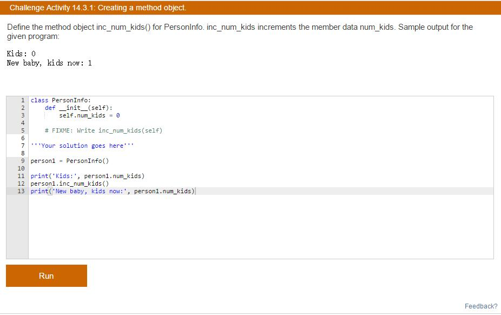Click the def __init__(self) line
The width and height of the screenshot is (501, 315).
[78, 108]
